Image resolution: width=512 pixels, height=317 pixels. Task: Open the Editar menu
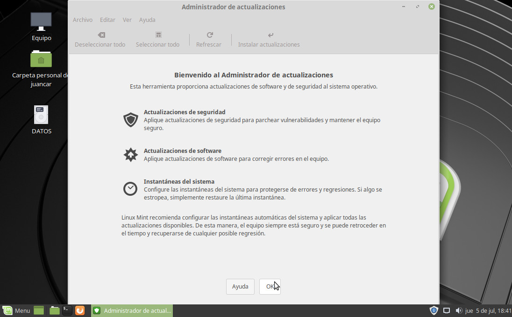coord(107,20)
